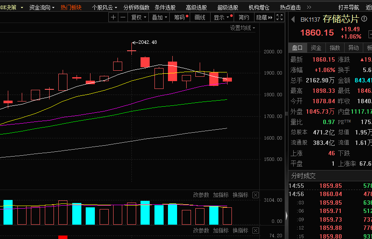Click the 存储芯片 sector title
The width and height of the screenshot is (372, 239).
340,19
